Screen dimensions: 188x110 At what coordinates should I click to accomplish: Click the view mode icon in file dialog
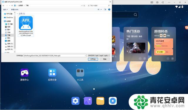(99, 10)
